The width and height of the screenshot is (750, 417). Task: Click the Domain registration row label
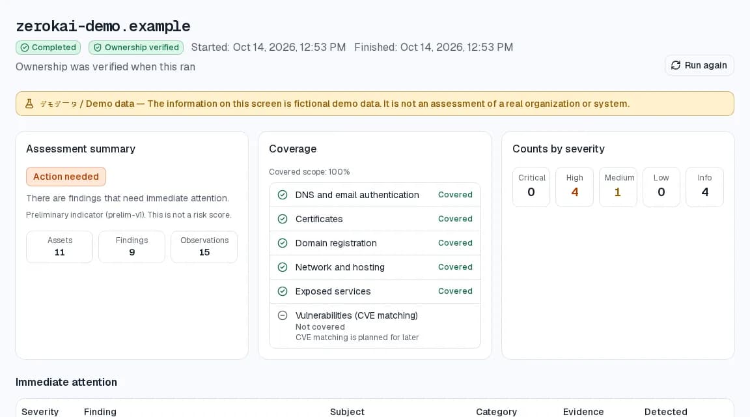[336, 243]
